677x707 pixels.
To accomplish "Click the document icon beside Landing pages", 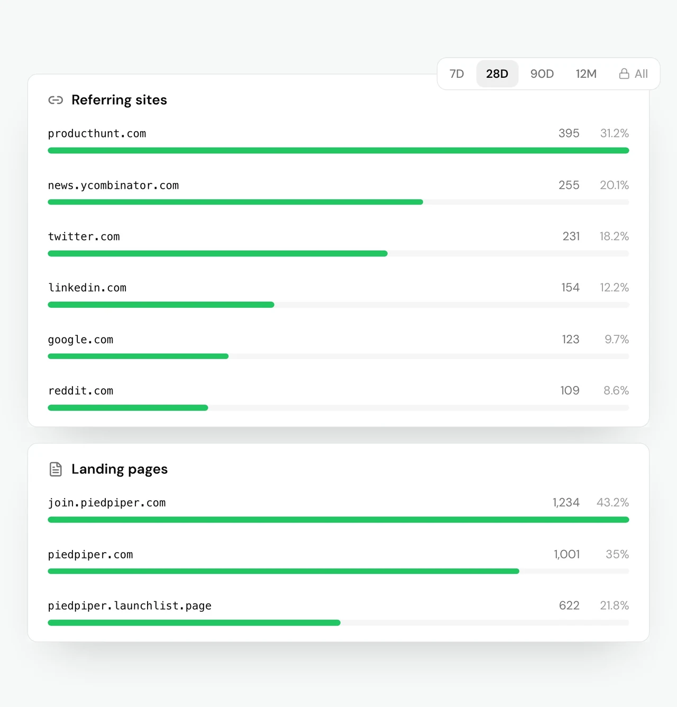I will 56,469.
